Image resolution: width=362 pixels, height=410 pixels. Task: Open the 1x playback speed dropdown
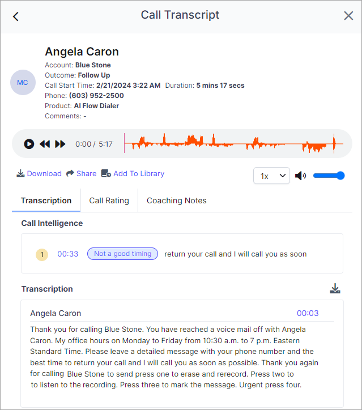[x=271, y=176]
